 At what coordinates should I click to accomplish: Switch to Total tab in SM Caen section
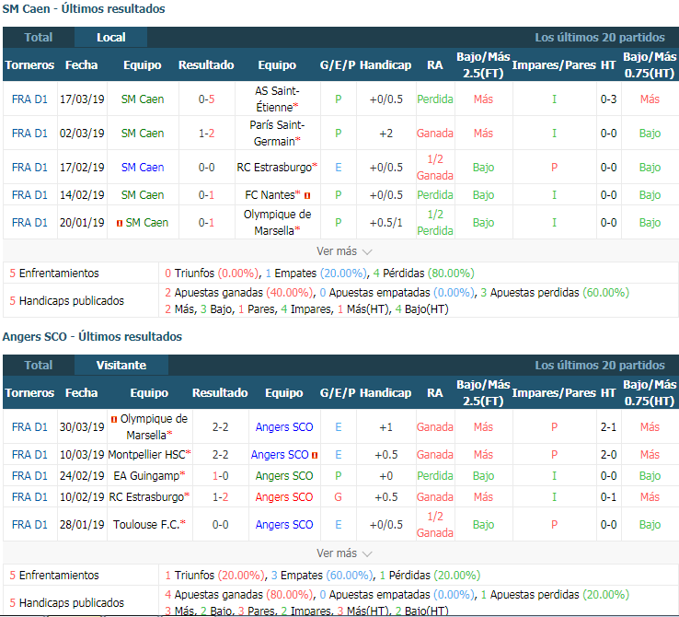tap(38, 37)
